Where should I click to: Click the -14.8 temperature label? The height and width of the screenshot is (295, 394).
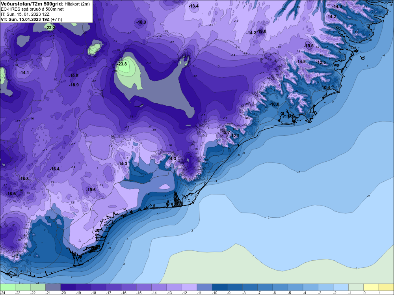click(301, 62)
